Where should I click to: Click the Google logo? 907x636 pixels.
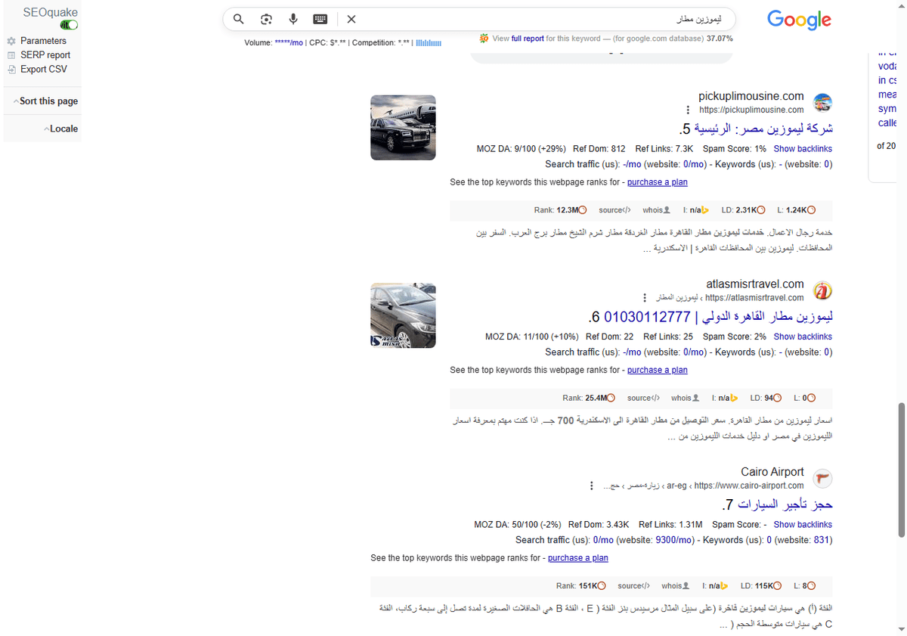[x=799, y=20]
